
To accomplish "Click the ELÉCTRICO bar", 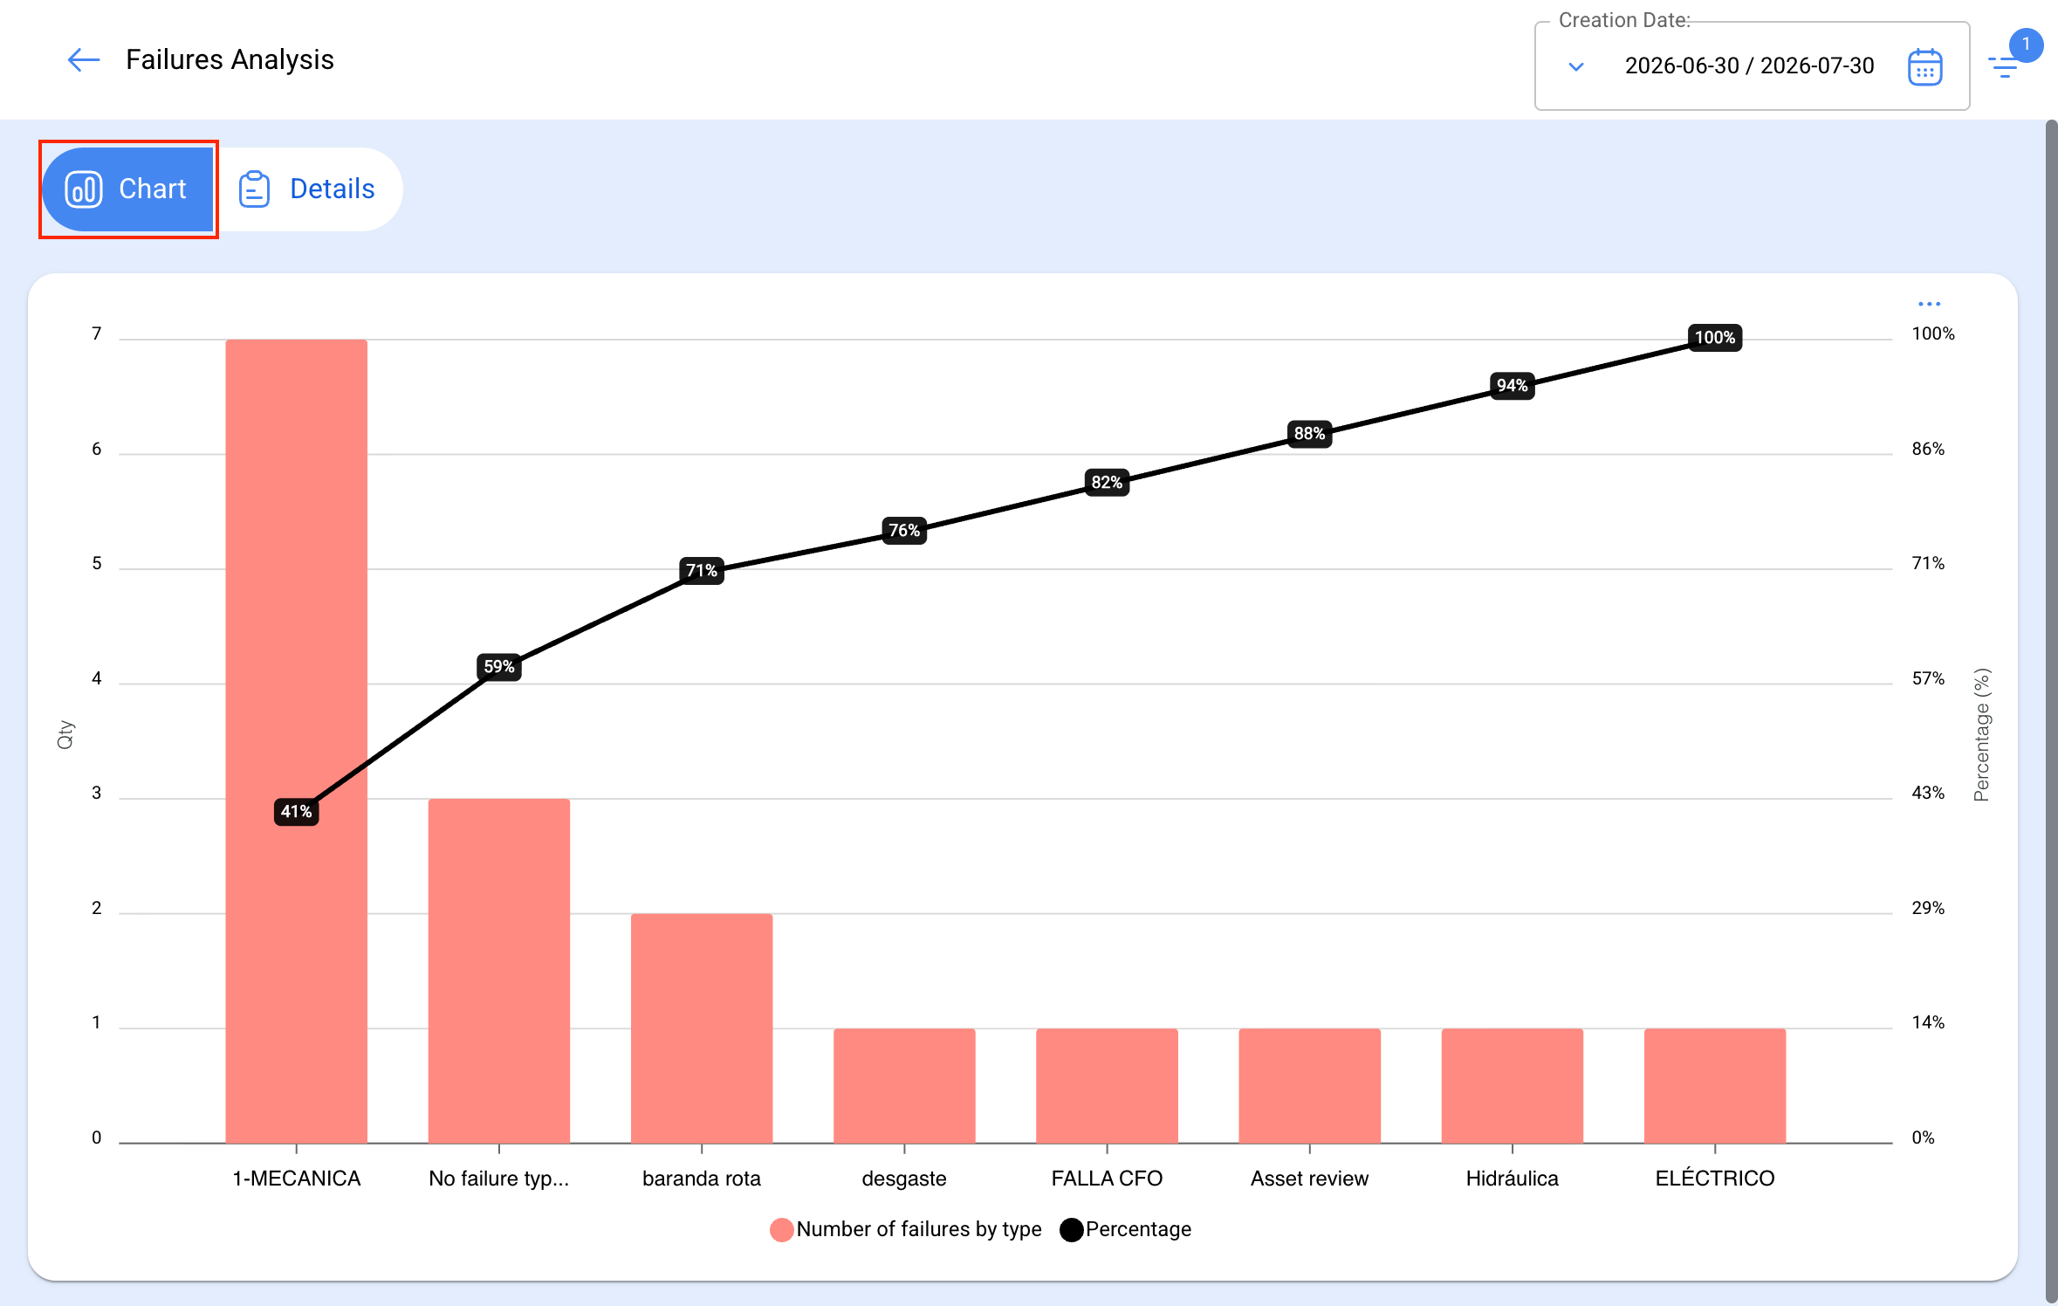I will [x=1715, y=1086].
